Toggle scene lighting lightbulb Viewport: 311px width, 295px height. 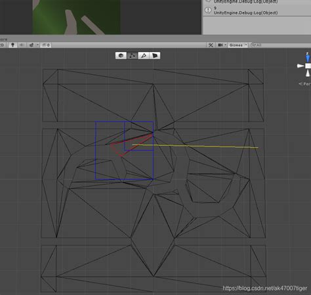coord(12,45)
